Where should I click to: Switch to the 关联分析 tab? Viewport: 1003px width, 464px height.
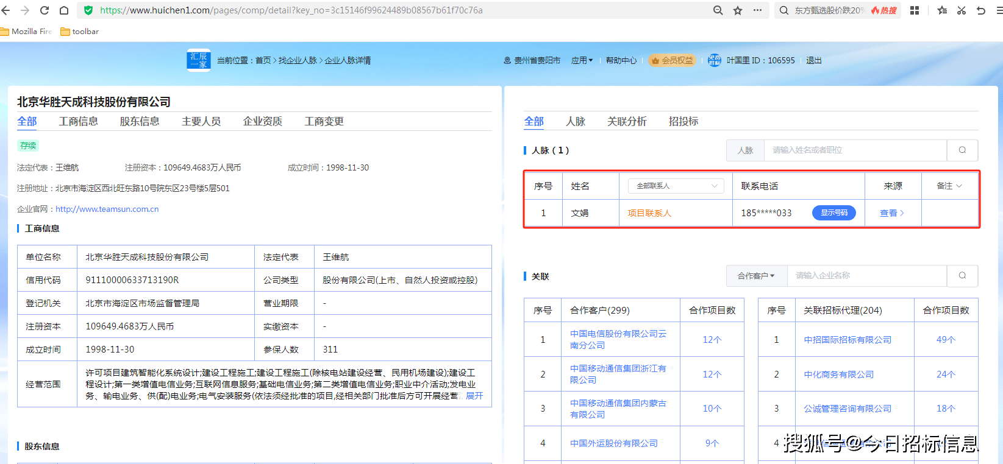pyautogui.click(x=627, y=121)
